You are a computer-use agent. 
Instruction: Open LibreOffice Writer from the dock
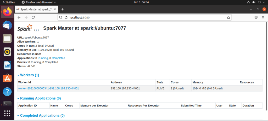point(7,65)
